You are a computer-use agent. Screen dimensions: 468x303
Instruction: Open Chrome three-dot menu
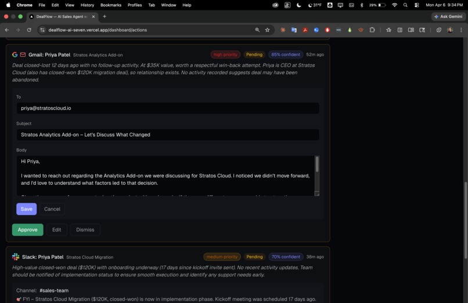[x=461, y=30]
